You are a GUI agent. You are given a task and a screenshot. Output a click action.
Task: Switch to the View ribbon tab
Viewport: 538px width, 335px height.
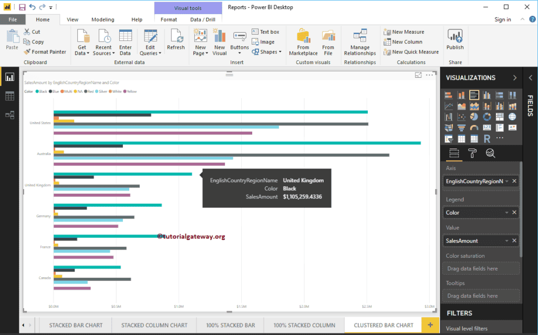click(x=73, y=19)
